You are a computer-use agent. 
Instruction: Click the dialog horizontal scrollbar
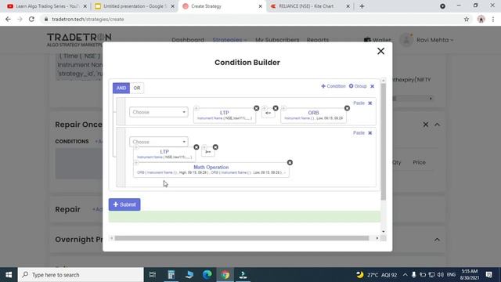pos(242,238)
